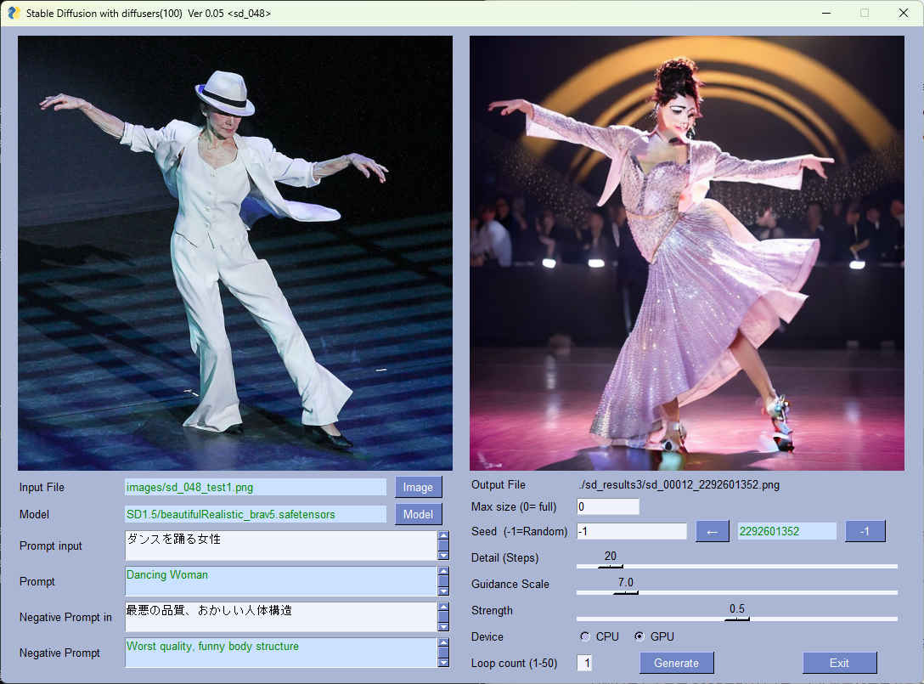Click the translated Dancing Woman prompt box
Image resolution: width=924 pixels, height=684 pixels.
tap(281, 581)
